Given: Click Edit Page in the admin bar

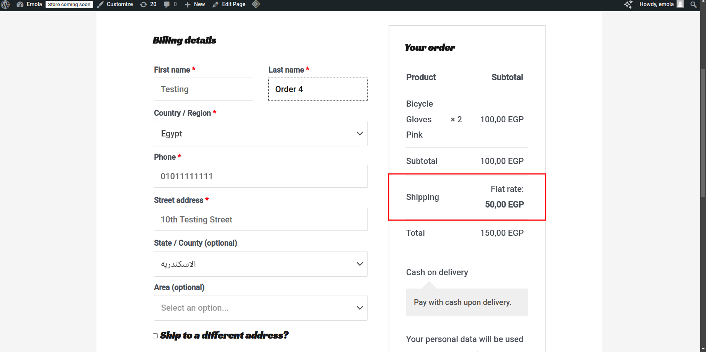Looking at the screenshot, I should [x=229, y=5].
